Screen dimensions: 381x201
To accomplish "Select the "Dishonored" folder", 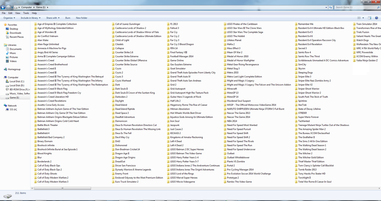I will tap(119, 145).
